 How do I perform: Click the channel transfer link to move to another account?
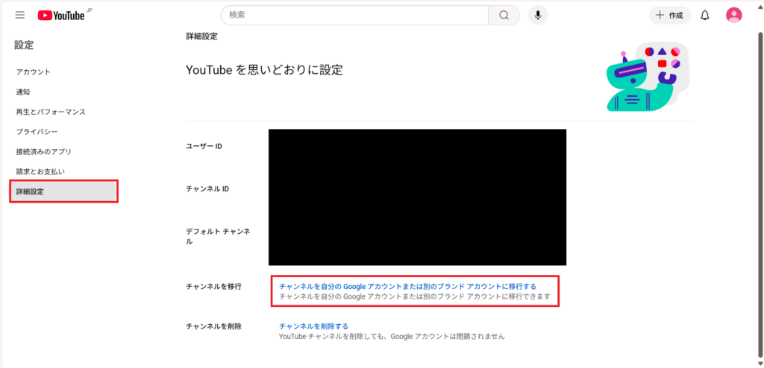coord(408,286)
